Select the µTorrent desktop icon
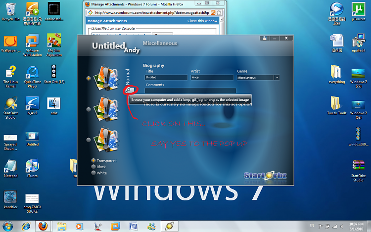 click(x=358, y=11)
